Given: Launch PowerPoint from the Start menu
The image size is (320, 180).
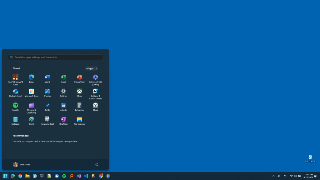Looking at the screenshot, I should click(79, 78).
